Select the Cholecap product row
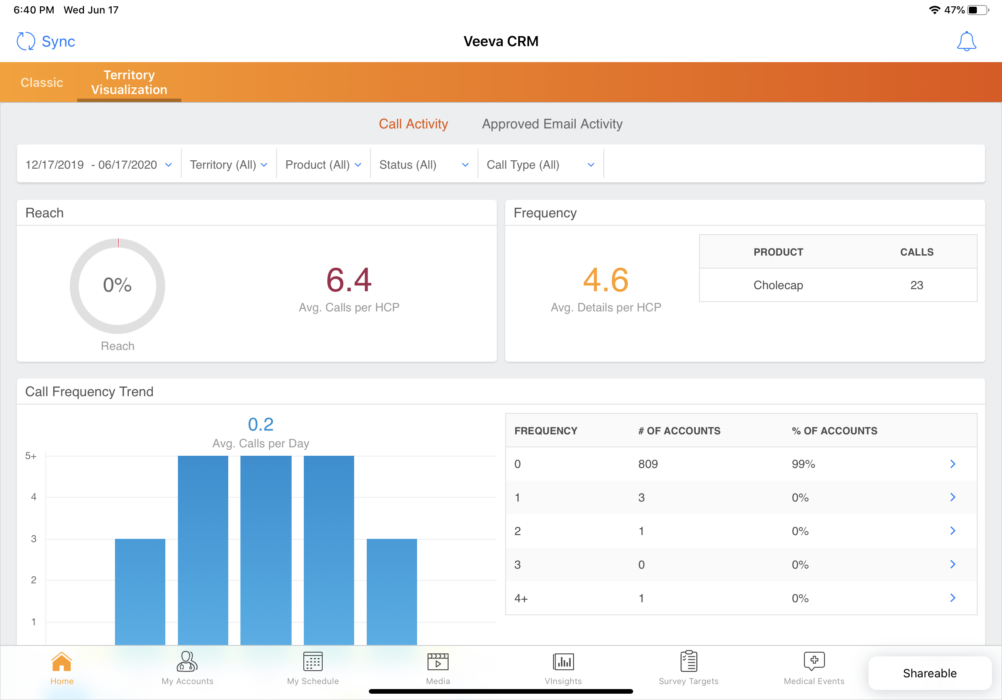 (838, 285)
